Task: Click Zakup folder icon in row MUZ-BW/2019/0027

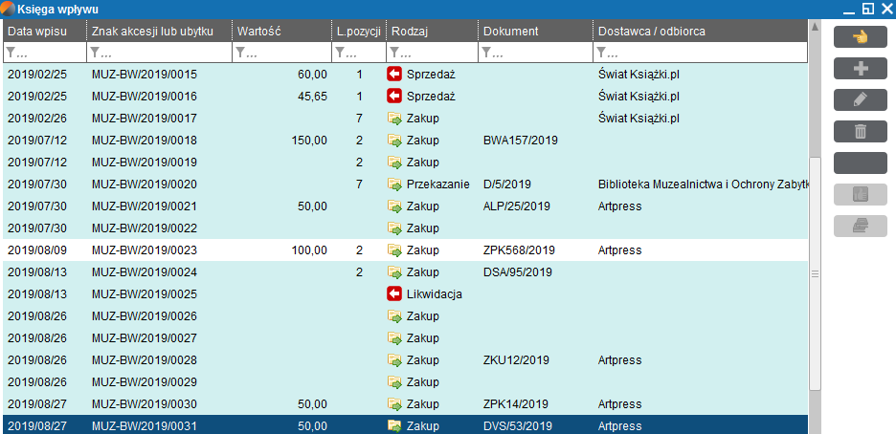Action: pyautogui.click(x=394, y=338)
